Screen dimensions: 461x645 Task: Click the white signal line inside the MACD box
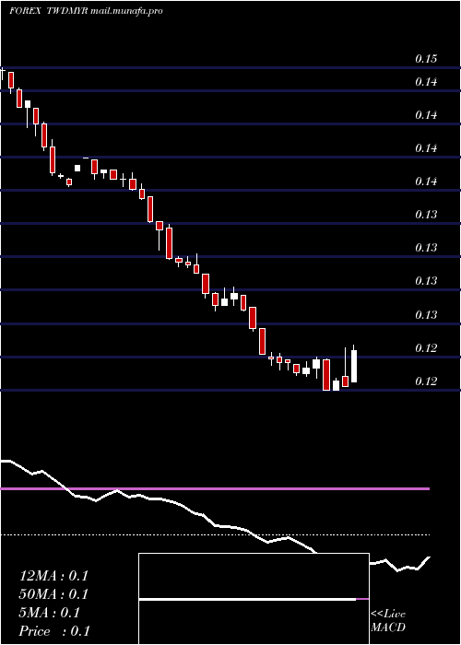pyautogui.click(x=247, y=599)
